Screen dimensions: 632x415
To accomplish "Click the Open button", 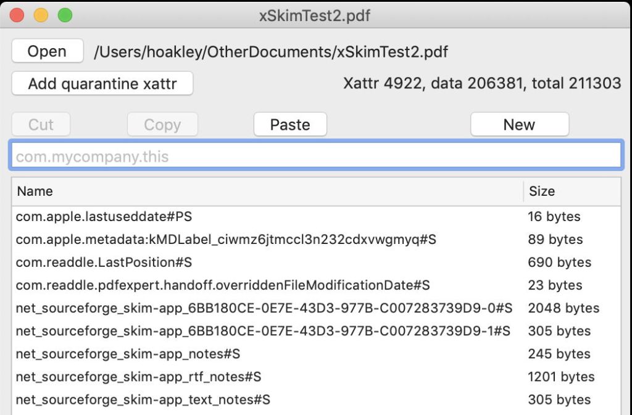I will (47, 51).
